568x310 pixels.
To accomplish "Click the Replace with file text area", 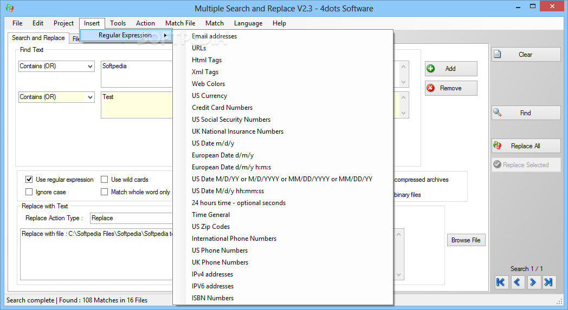I will [x=96, y=254].
